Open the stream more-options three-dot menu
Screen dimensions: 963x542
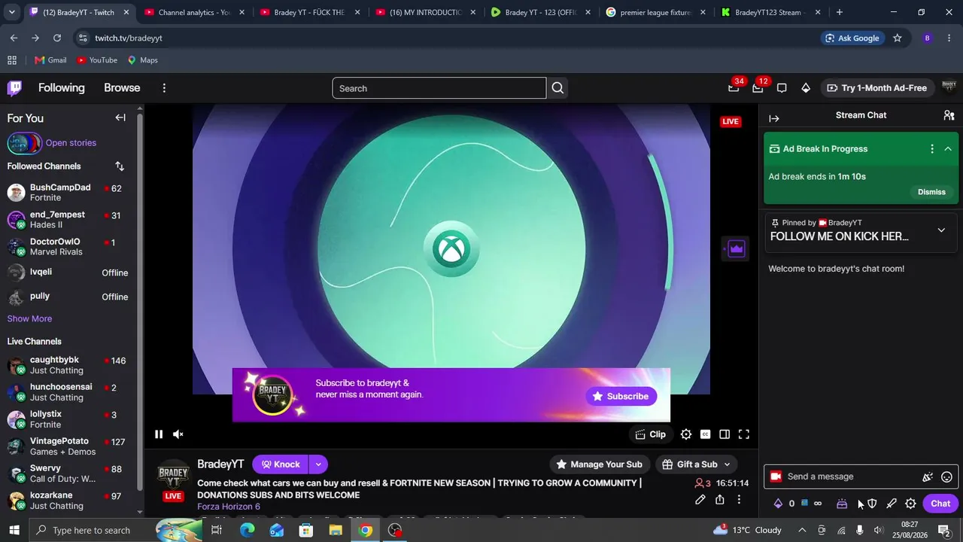point(739,500)
